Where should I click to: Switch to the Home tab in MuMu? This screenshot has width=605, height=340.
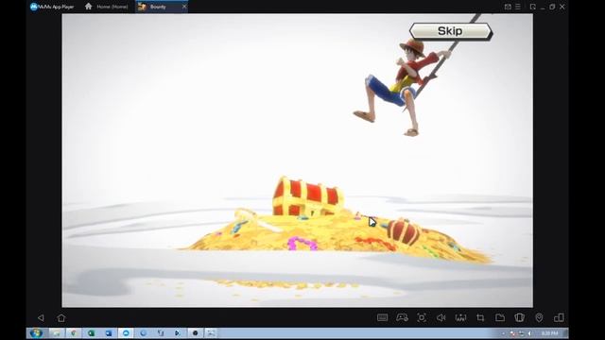(x=107, y=7)
